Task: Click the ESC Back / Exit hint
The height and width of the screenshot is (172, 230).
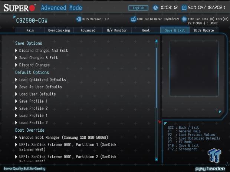Action: click(183, 128)
